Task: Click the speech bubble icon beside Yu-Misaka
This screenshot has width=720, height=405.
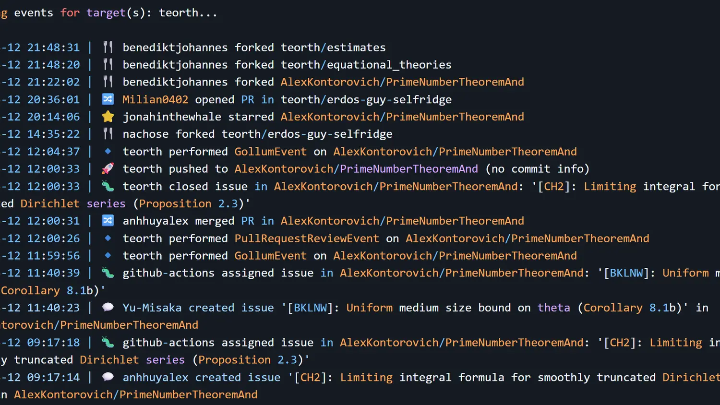Action: click(x=108, y=307)
